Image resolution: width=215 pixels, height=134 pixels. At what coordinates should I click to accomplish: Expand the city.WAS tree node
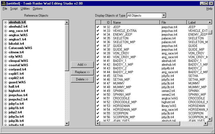point(5,57)
